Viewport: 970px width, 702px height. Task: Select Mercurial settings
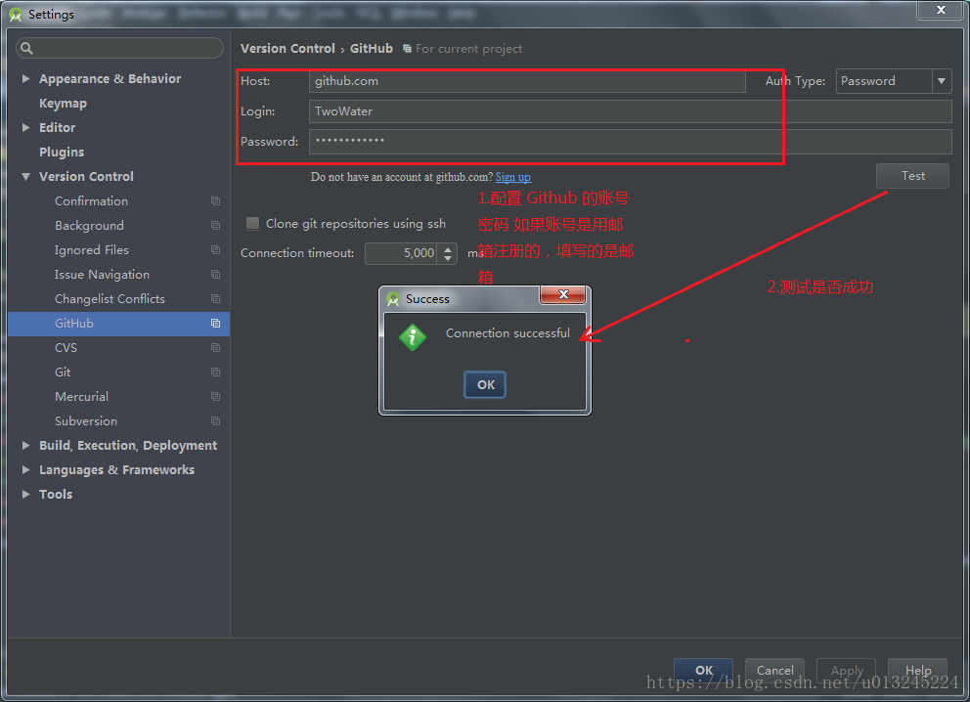coord(81,396)
